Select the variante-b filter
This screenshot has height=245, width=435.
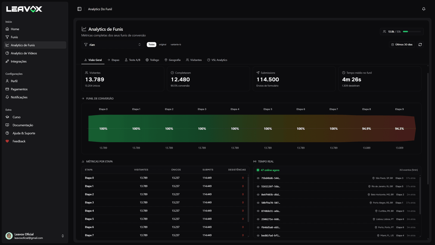pos(176,45)
